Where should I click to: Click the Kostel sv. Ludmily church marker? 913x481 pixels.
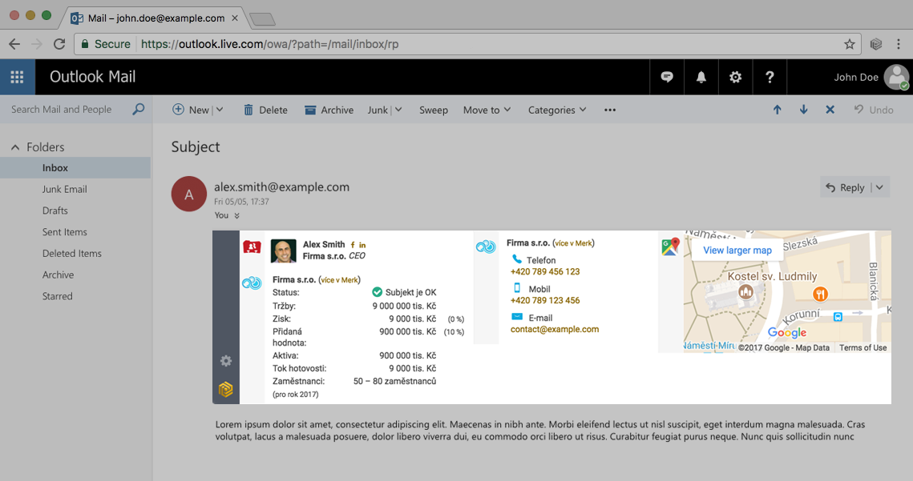[745, 292]
